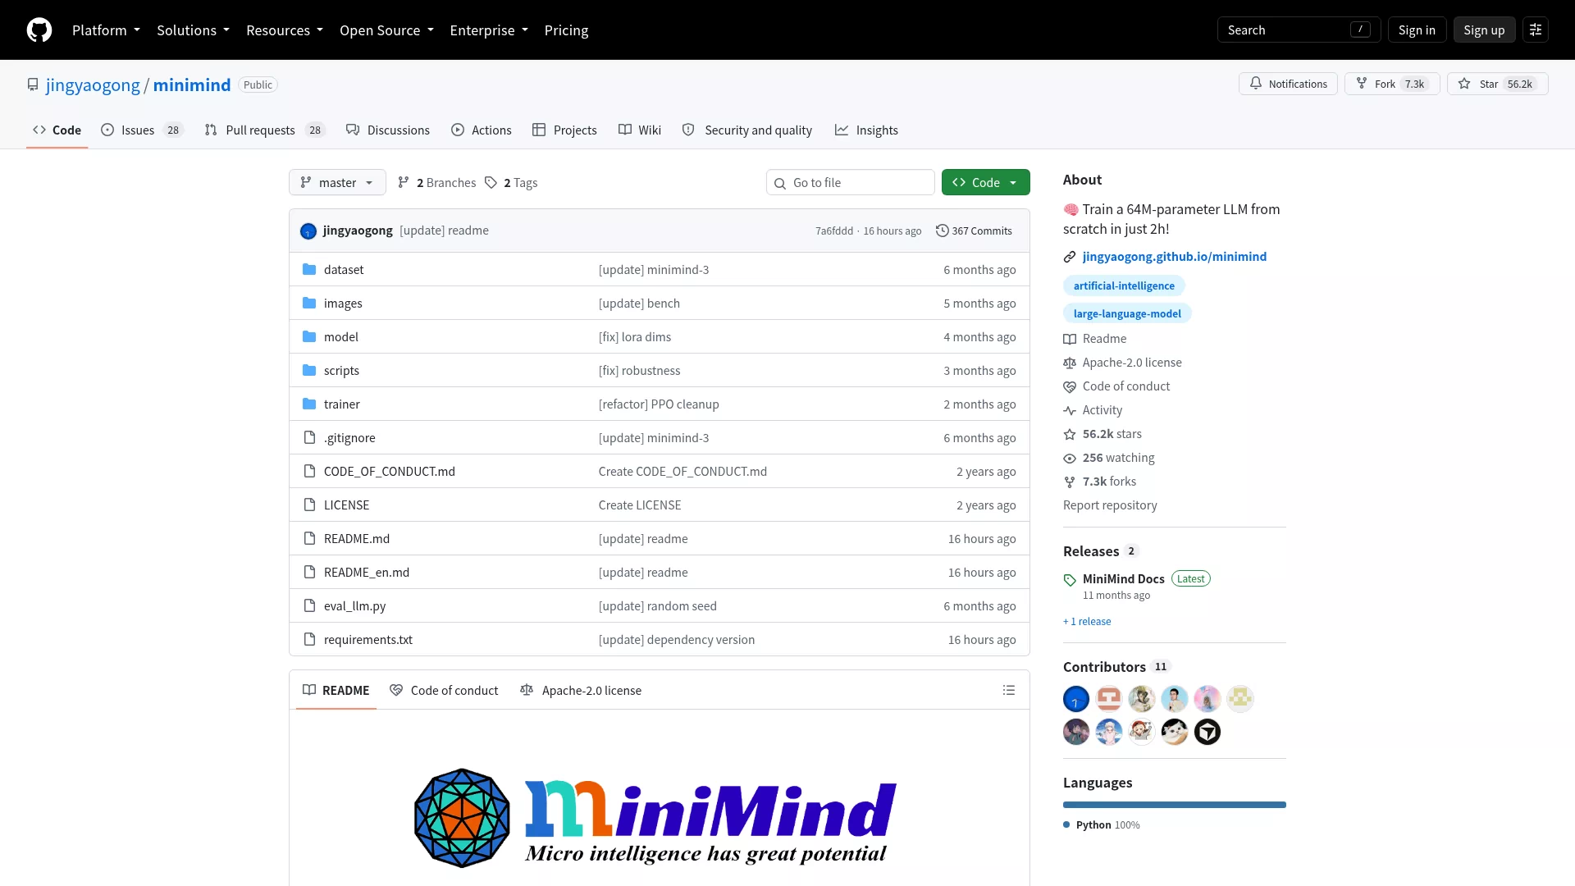This screenshot has height=886, width=1575.
Task: Open the appearance settings icon in header
Action: point(1536,30)
